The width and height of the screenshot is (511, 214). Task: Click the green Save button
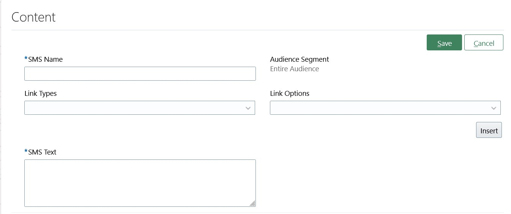pyautogui.click(x=444, y=43)
